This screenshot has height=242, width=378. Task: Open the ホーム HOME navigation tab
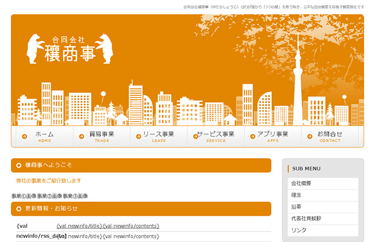coord(45,136)
